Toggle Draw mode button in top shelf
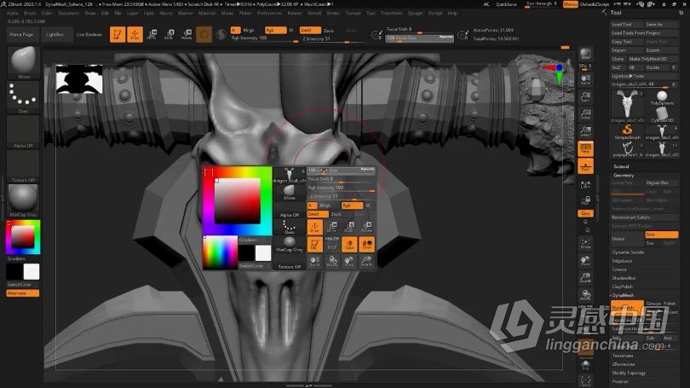 click(x=135, y=34)
